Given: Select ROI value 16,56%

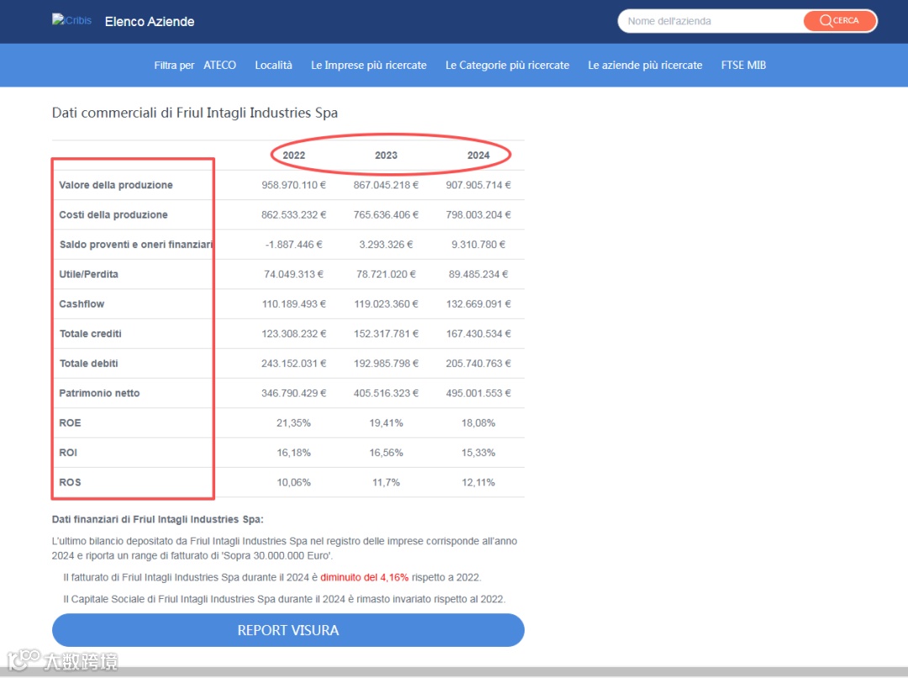Looking at the screenshot, I should click(x=386, y=453).
